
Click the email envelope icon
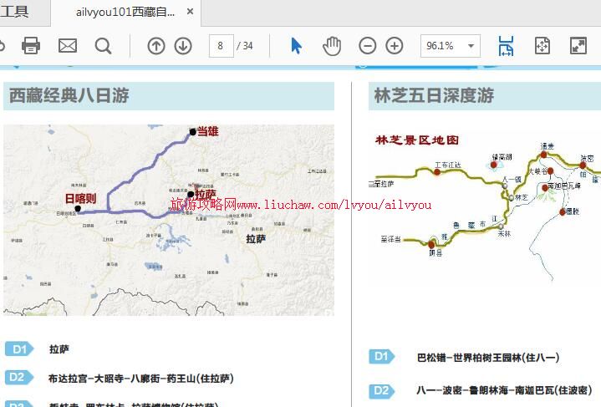click(68, 46)
